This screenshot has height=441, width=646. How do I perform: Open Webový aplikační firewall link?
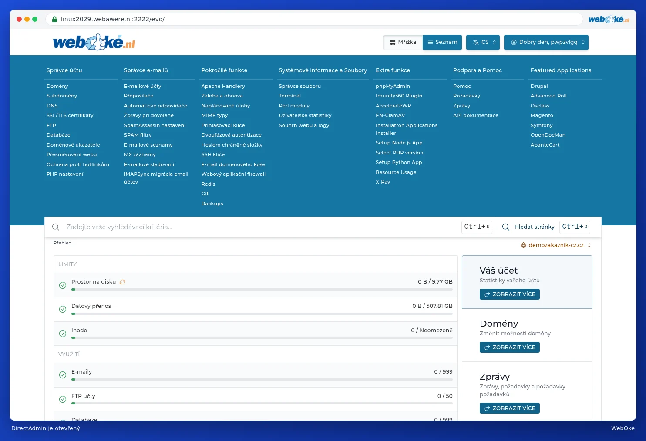[233, 174]
